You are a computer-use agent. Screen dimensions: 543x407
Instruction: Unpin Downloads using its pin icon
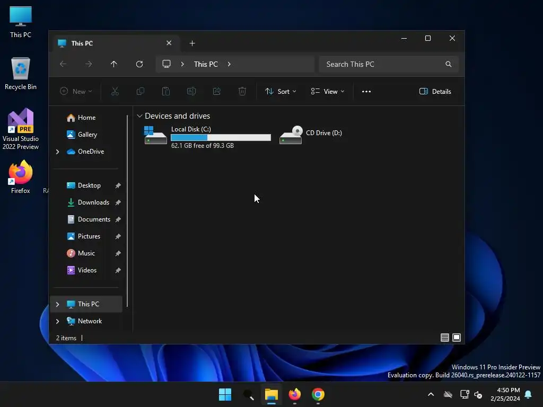(118, 202)
